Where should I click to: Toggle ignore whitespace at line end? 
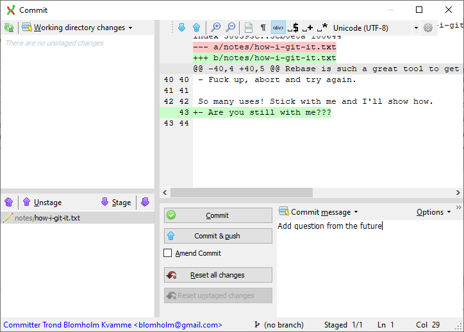(x=294, y=28)
